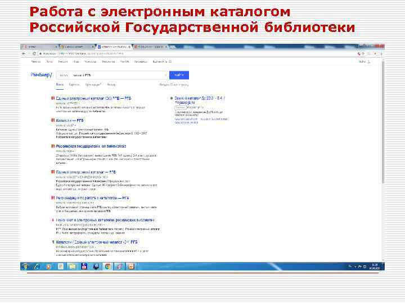The height and width of the screenshot is (303, 405).
Task: Open result Каталоги — РГБ
Action: tap(70, 120)
